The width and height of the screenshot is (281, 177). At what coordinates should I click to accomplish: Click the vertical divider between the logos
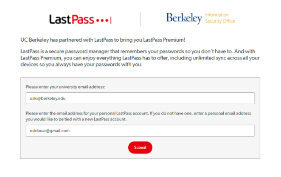140,19
